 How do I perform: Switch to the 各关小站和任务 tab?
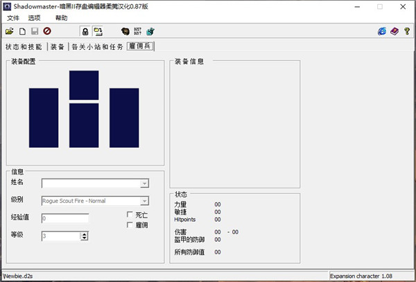point(98,47)
